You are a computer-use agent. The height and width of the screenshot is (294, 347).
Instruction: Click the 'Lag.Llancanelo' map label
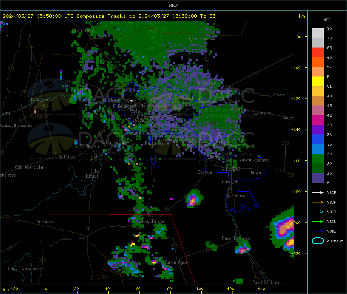(24, 269)
